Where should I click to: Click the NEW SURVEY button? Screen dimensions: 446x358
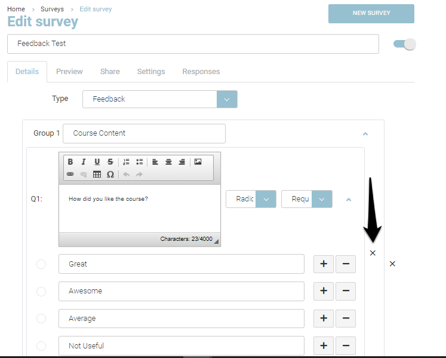coord(371,14)
